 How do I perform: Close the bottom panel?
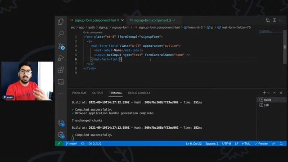(281, 93)
